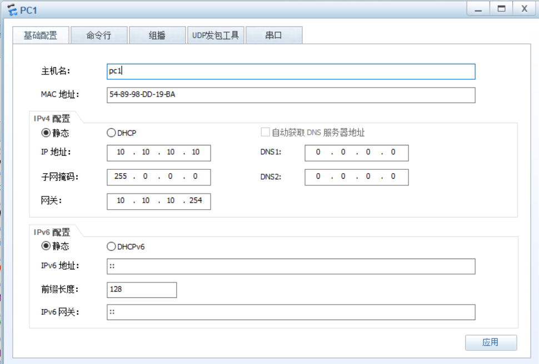The height and width of the screenshot is (364, 539).
Task: Click the 子网掩码 field
Action: (x=158, y=177)
